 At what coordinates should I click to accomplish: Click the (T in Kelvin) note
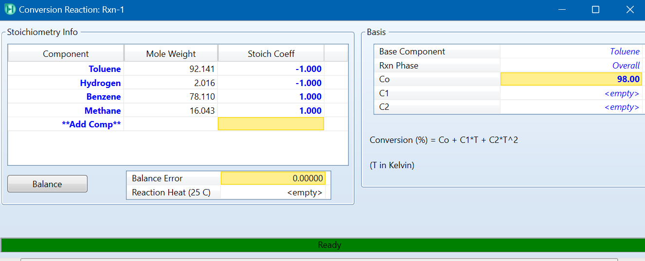tap(392, 165)
